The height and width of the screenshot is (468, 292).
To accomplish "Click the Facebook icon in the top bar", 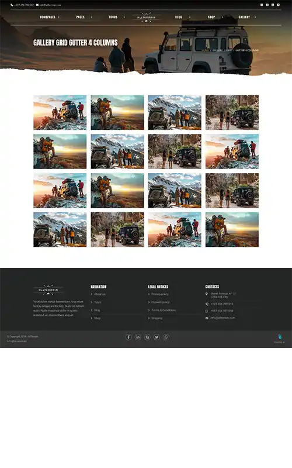I will pyautogui.click(x=267, y=5).
